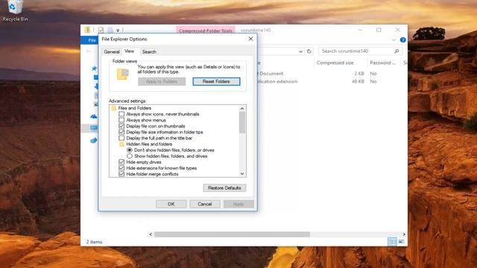Click New folder icon in quick access toolbar
477x268 pixels.
coord(110,30)
